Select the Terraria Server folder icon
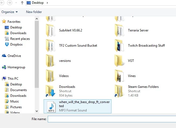Viewport: 176px width, 128px height. 119,30
